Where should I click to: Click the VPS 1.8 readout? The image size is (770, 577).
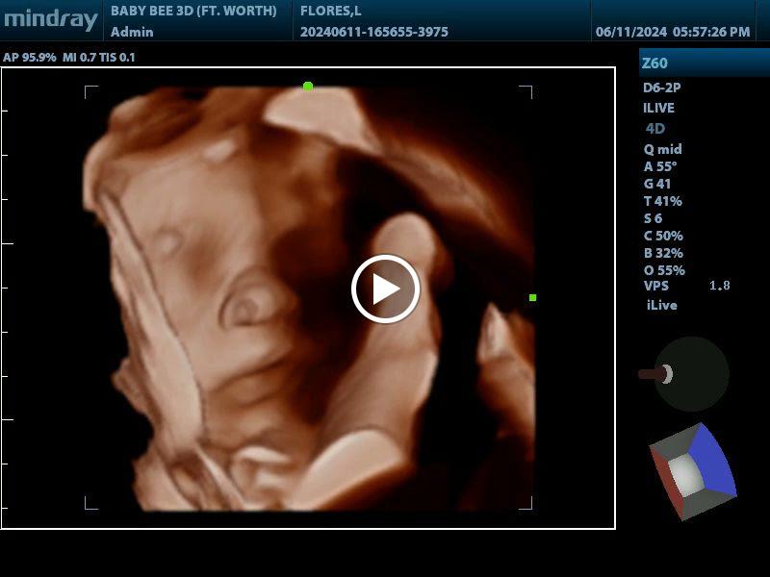pyautogui.click(x=686, y=286)
